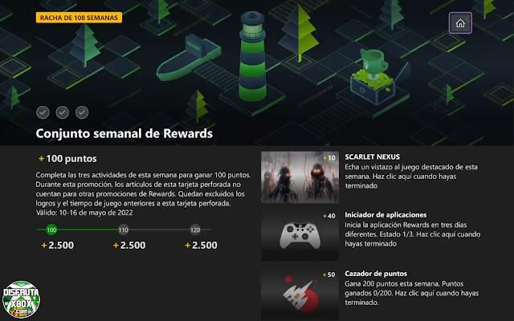Screen dimensions: 514x321
Task: Click the home icon button
Action: point(460,23)
